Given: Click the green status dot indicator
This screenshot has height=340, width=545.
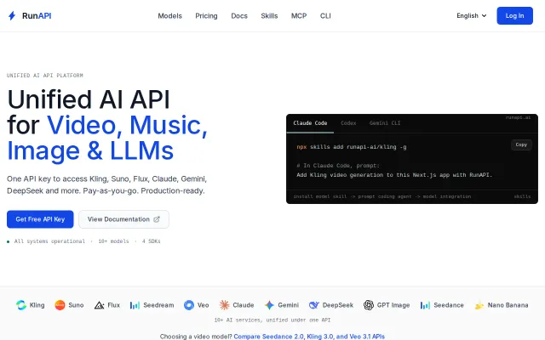Looking at the screenshot, I should coord(8,241).
